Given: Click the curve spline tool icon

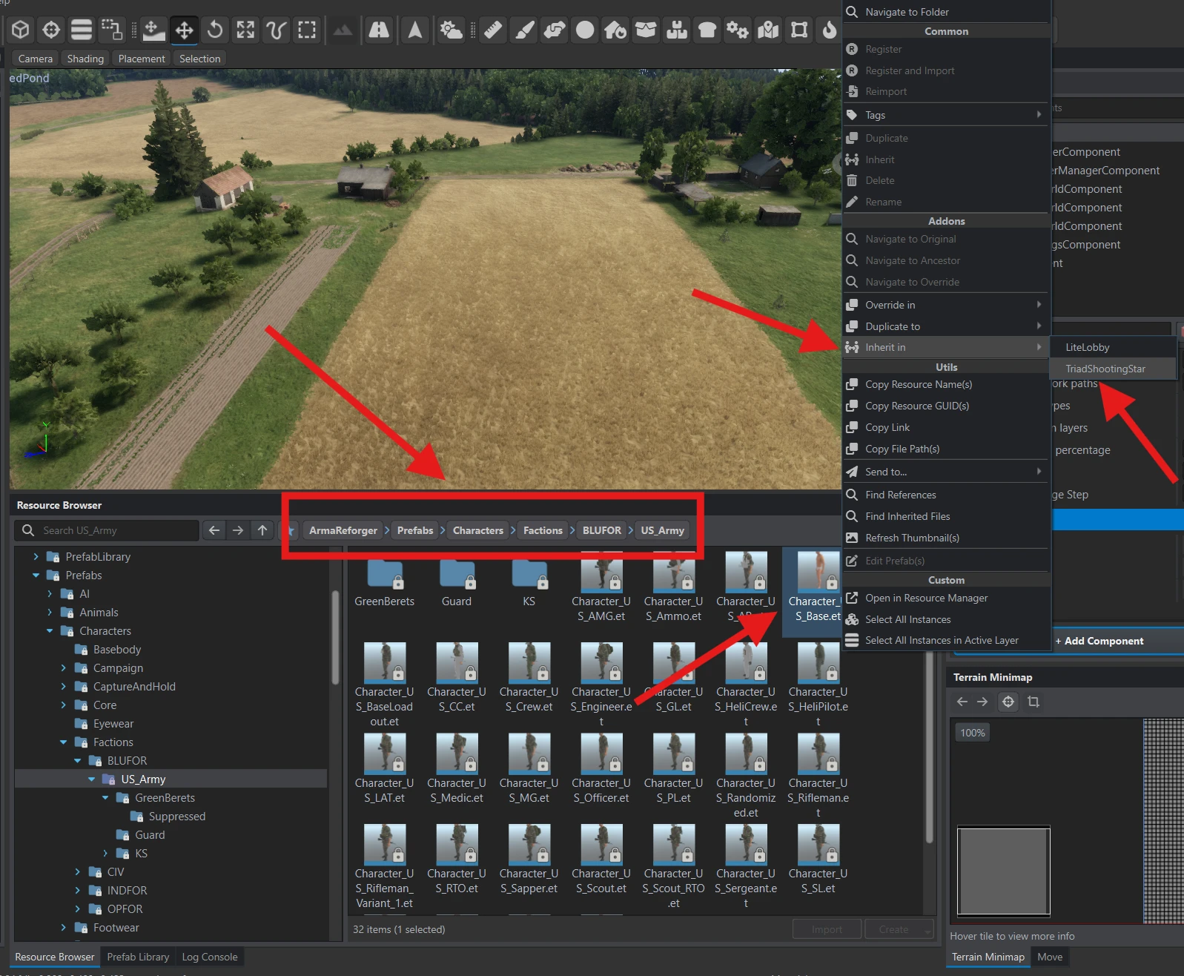Looking at the screenshot, I should 276,30.
